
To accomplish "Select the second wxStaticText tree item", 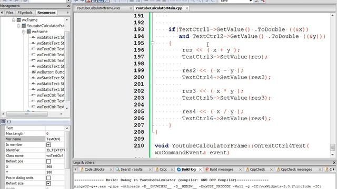I will pyautogui.click(x=51, y=43).
